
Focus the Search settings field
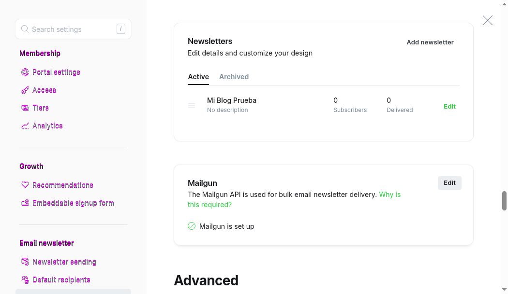(73, 29)
